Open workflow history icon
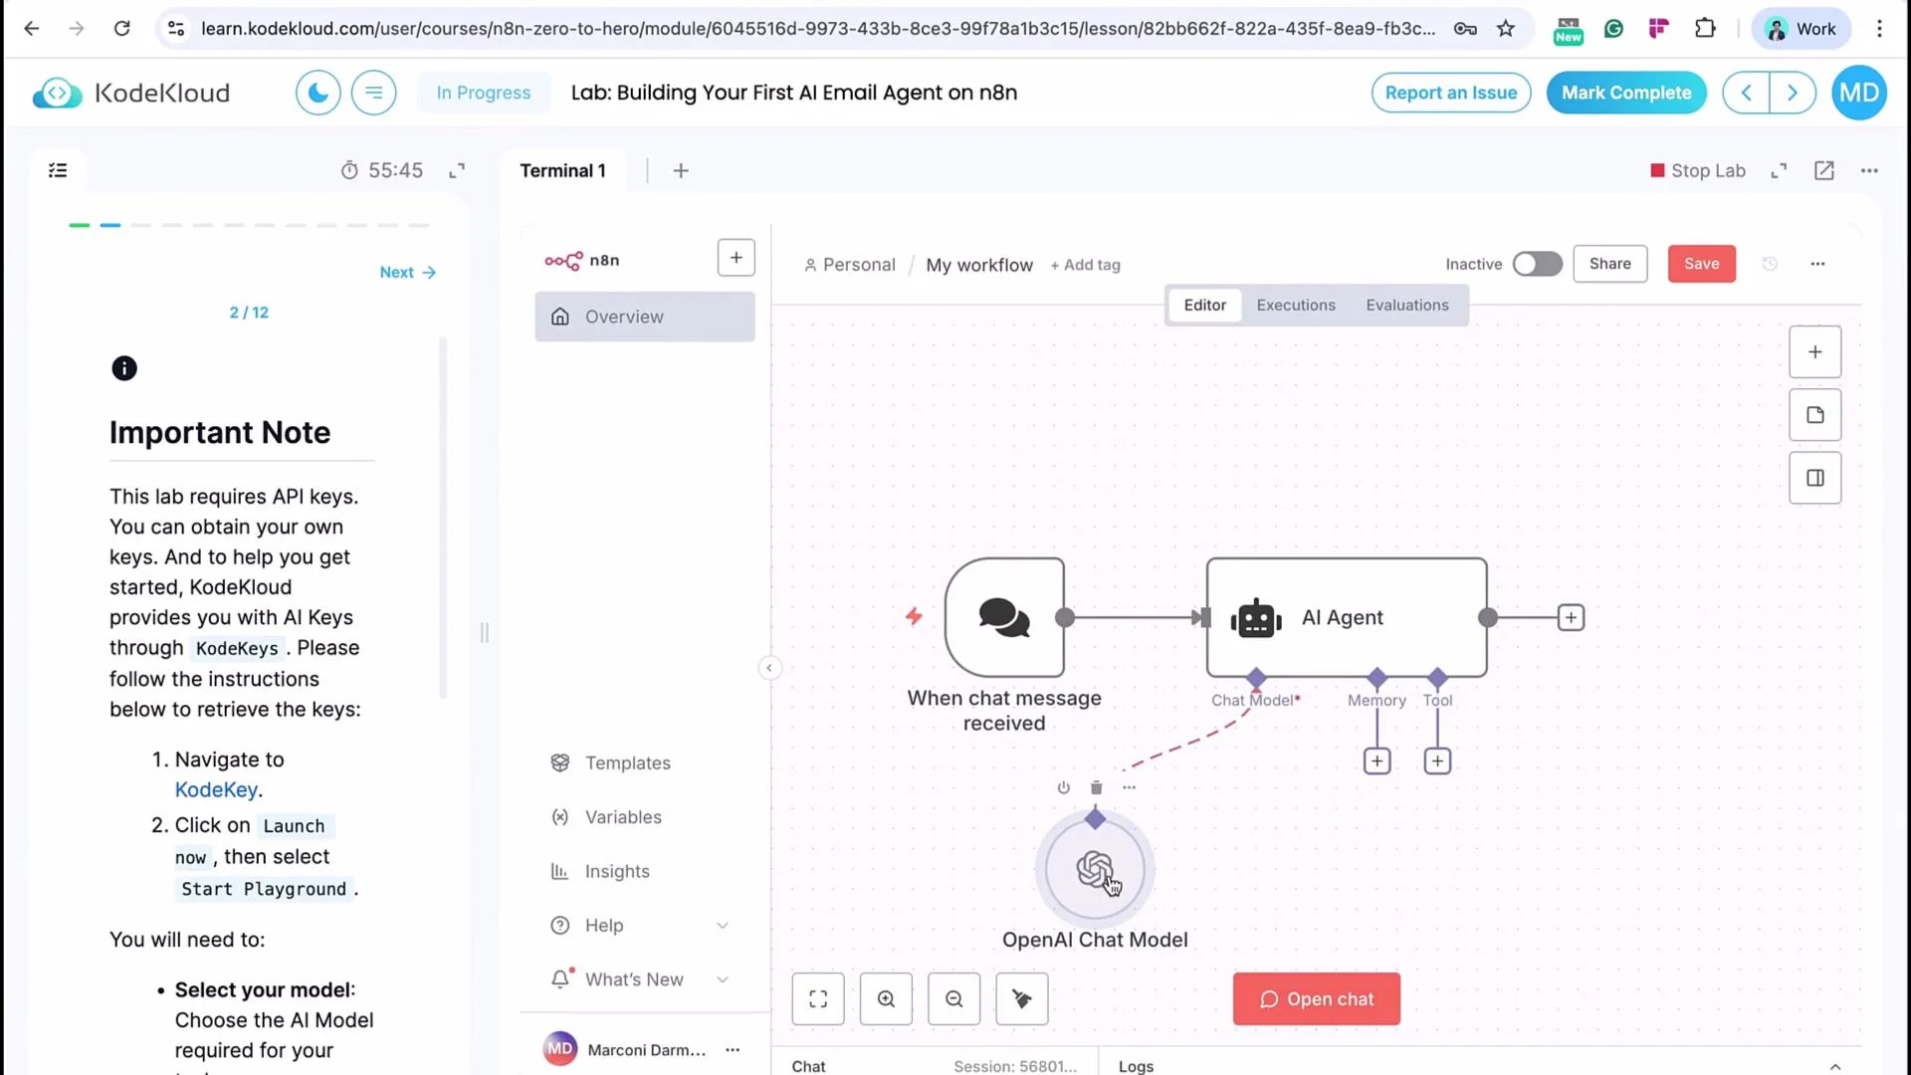 click(1770, 264)
